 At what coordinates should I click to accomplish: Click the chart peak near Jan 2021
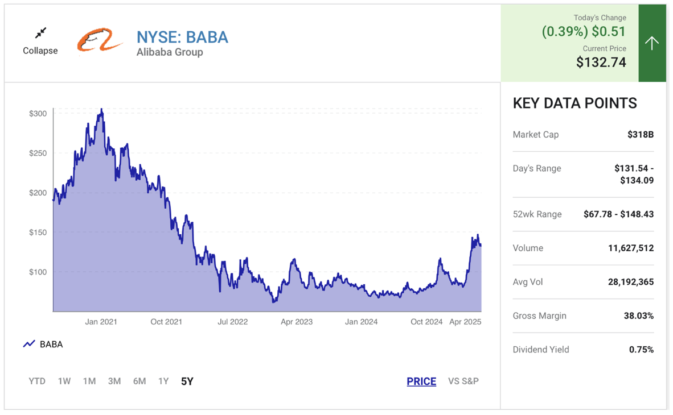[101, 110]
